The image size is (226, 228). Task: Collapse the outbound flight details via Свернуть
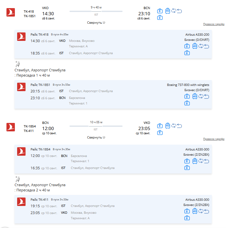(x=96, y=23)
